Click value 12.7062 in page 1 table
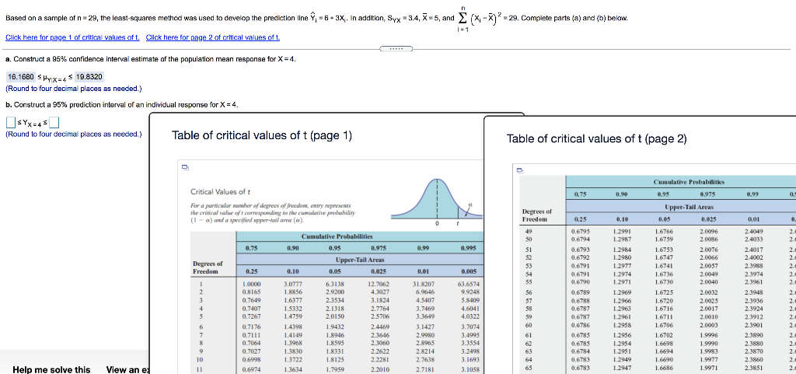This screenshot has height=374, width=796. pyautogui.click(x=379, y=284)
